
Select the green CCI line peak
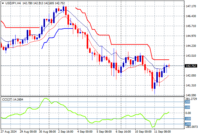tap(46, 99)
